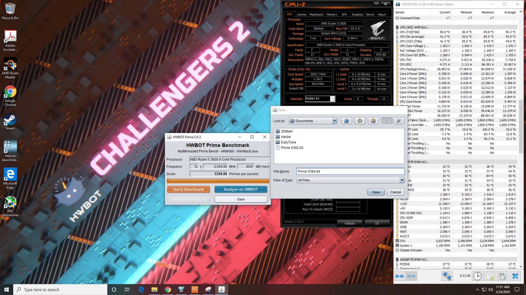Click the HWiNFO vertical scrollbar

(521, 126)
